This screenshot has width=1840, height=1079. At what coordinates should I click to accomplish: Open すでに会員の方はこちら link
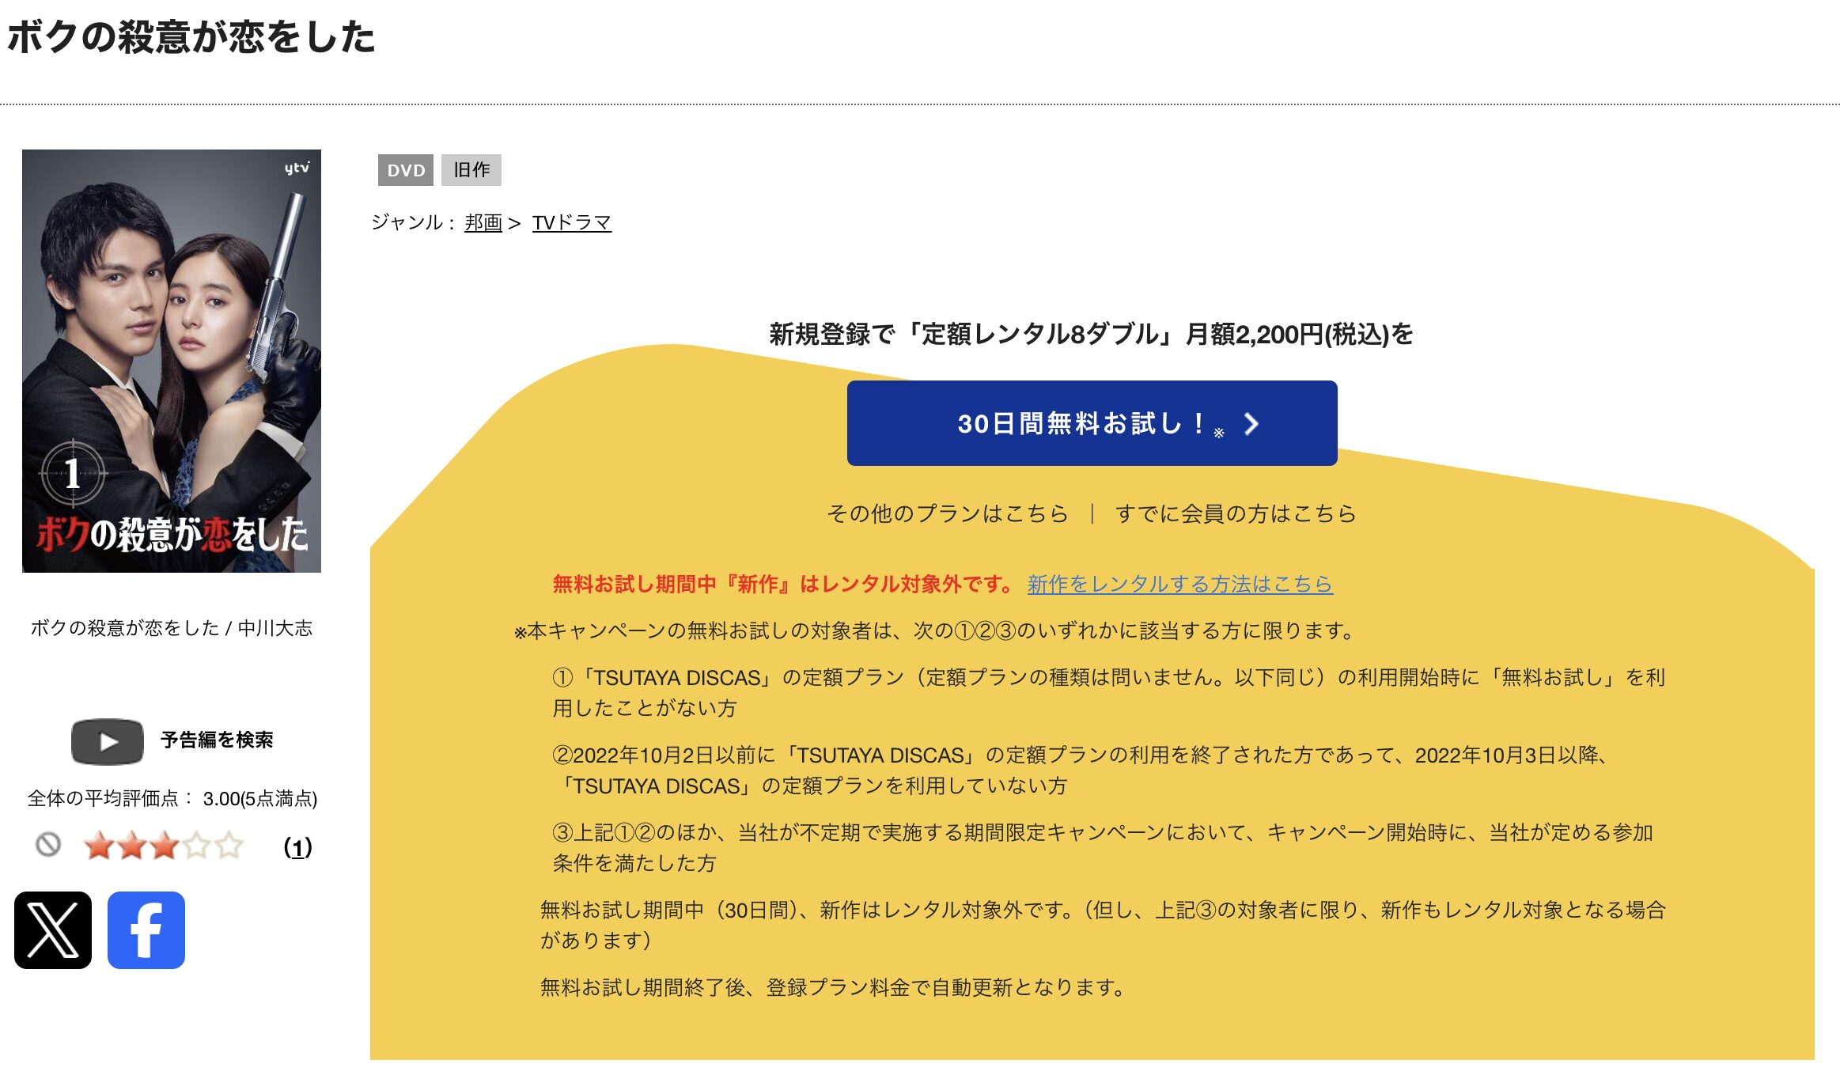[1236, 513]
